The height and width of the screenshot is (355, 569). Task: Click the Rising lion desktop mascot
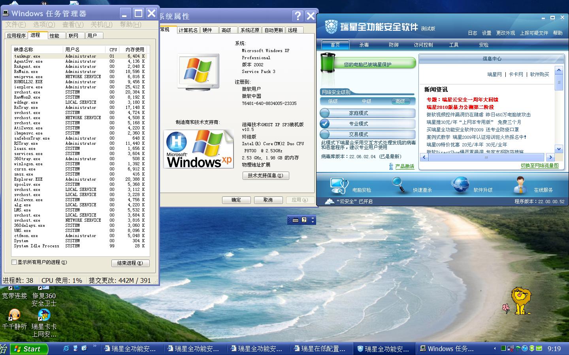pos(521,301)
